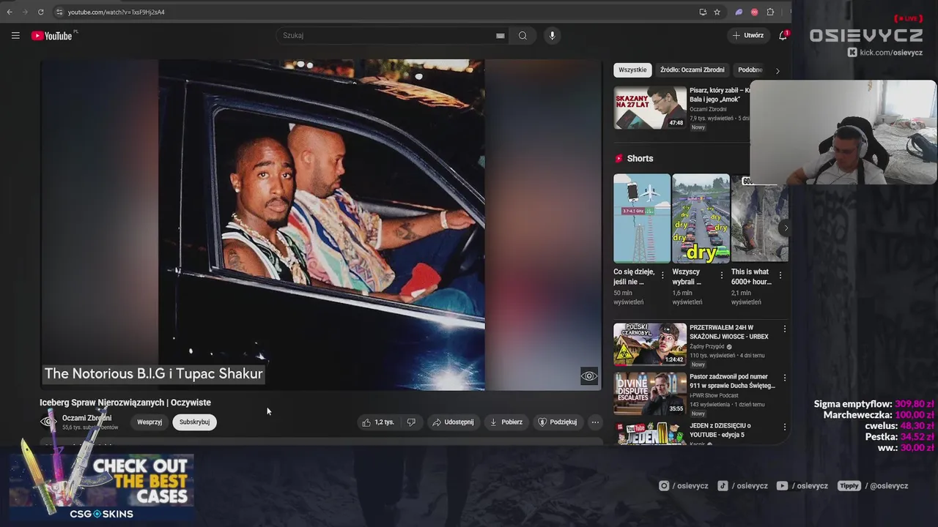Click 'PRZETRWAŁEM 24H W SKAŻONEJ WIOSCE' title
The image size is (938, 527).
point(729,332)
